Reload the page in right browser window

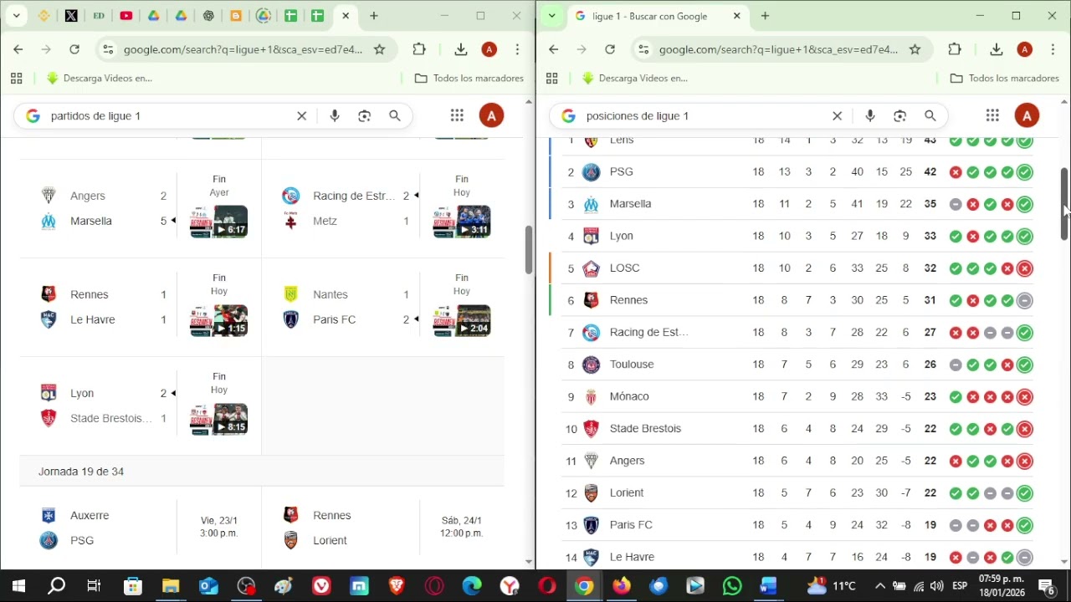pyautogui.click(x=610, y=49)
